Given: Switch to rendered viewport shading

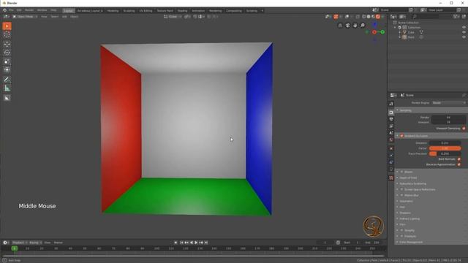Looking at the screenshot, I should pos(378,17).
